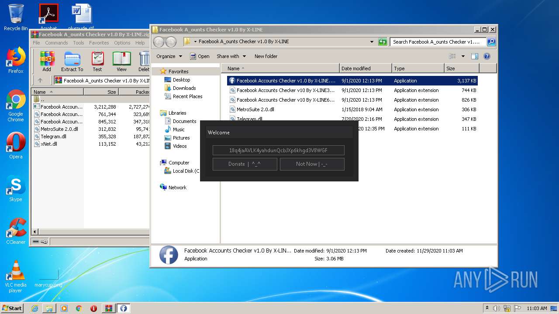Show hidden system tray icons arrow
This screenshot has width=559, height=314.
(487, 308)
